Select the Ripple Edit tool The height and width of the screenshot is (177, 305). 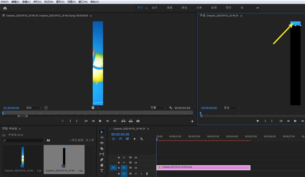click(102, 143)
